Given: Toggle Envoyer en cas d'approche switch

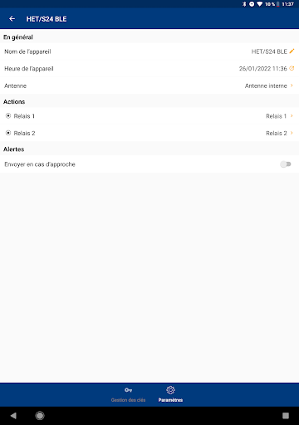Looking at the screenshot, I should pos(286,164).
